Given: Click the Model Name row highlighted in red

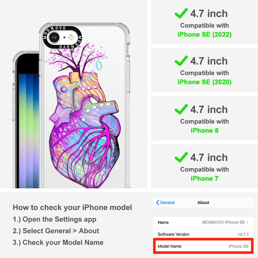Looking at the screenshot, I should click(x=203, y=246).
